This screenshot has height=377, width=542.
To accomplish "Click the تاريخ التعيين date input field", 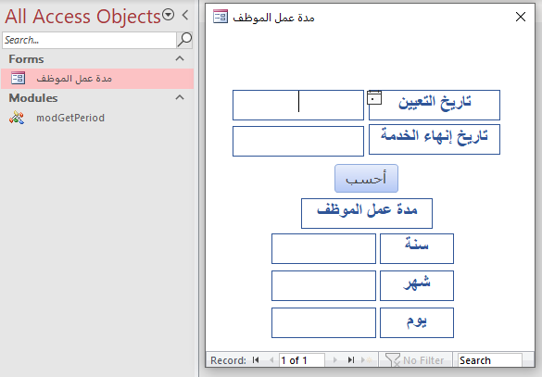I will click(x=298, y=105).
